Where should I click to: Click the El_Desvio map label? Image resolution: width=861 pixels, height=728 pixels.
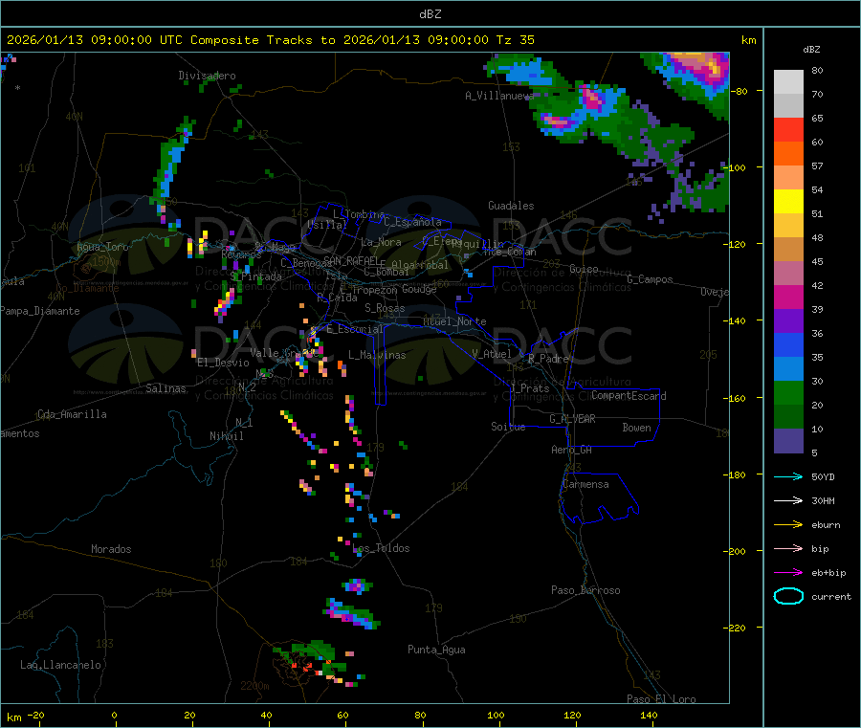pyautogui.click(x=223, y=363)
